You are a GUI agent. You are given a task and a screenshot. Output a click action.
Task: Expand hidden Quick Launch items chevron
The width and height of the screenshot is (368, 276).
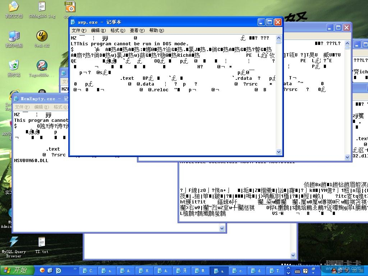pos(75,268)
